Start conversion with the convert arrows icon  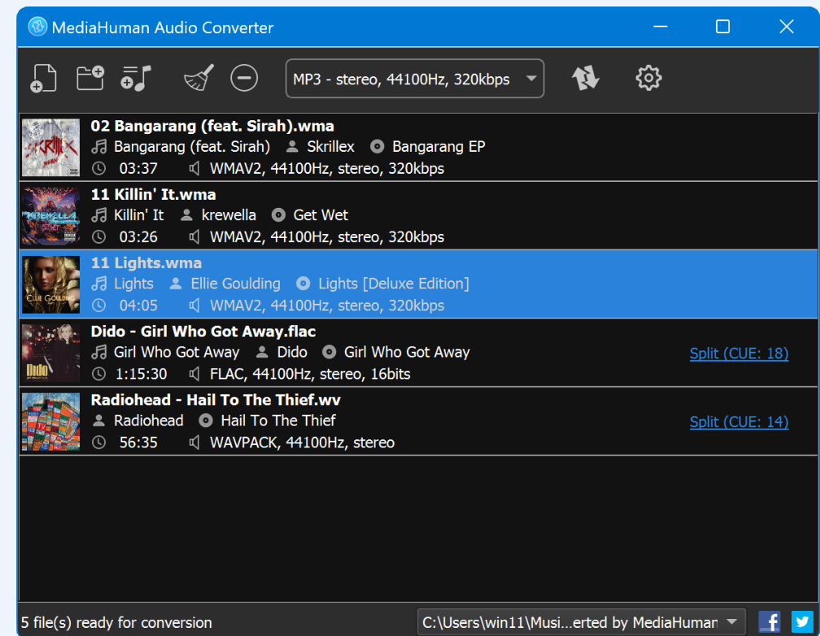point(586,77)
